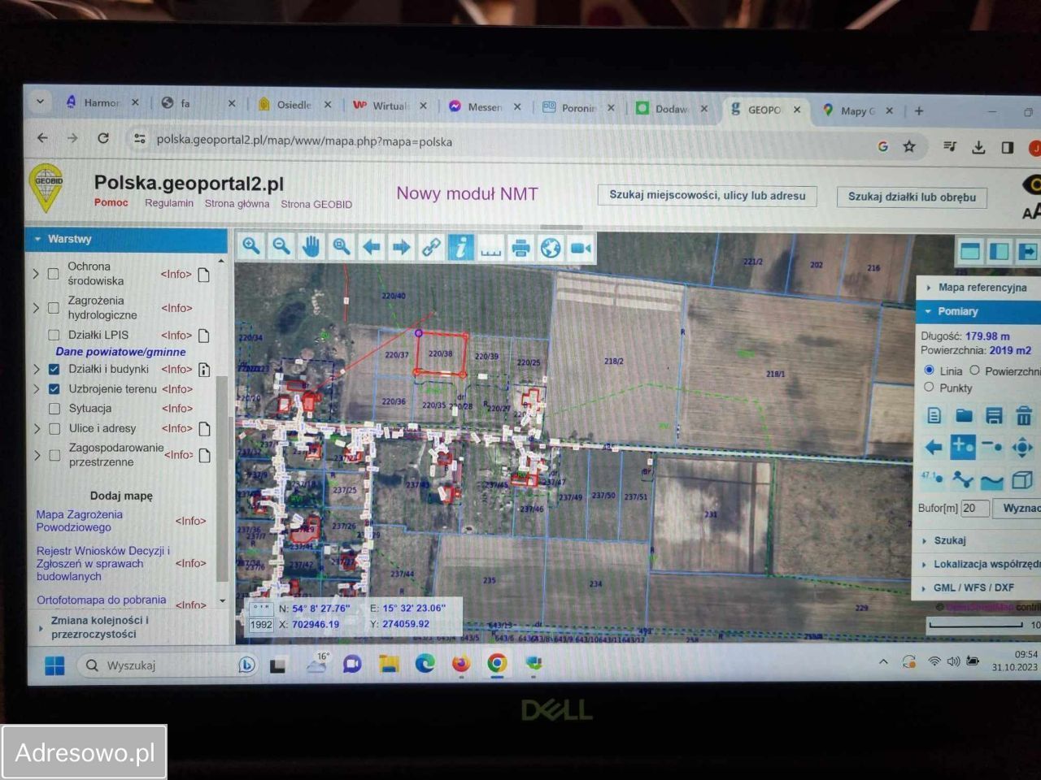
Task: Activate the info identify tool
Action: [460, 248]
